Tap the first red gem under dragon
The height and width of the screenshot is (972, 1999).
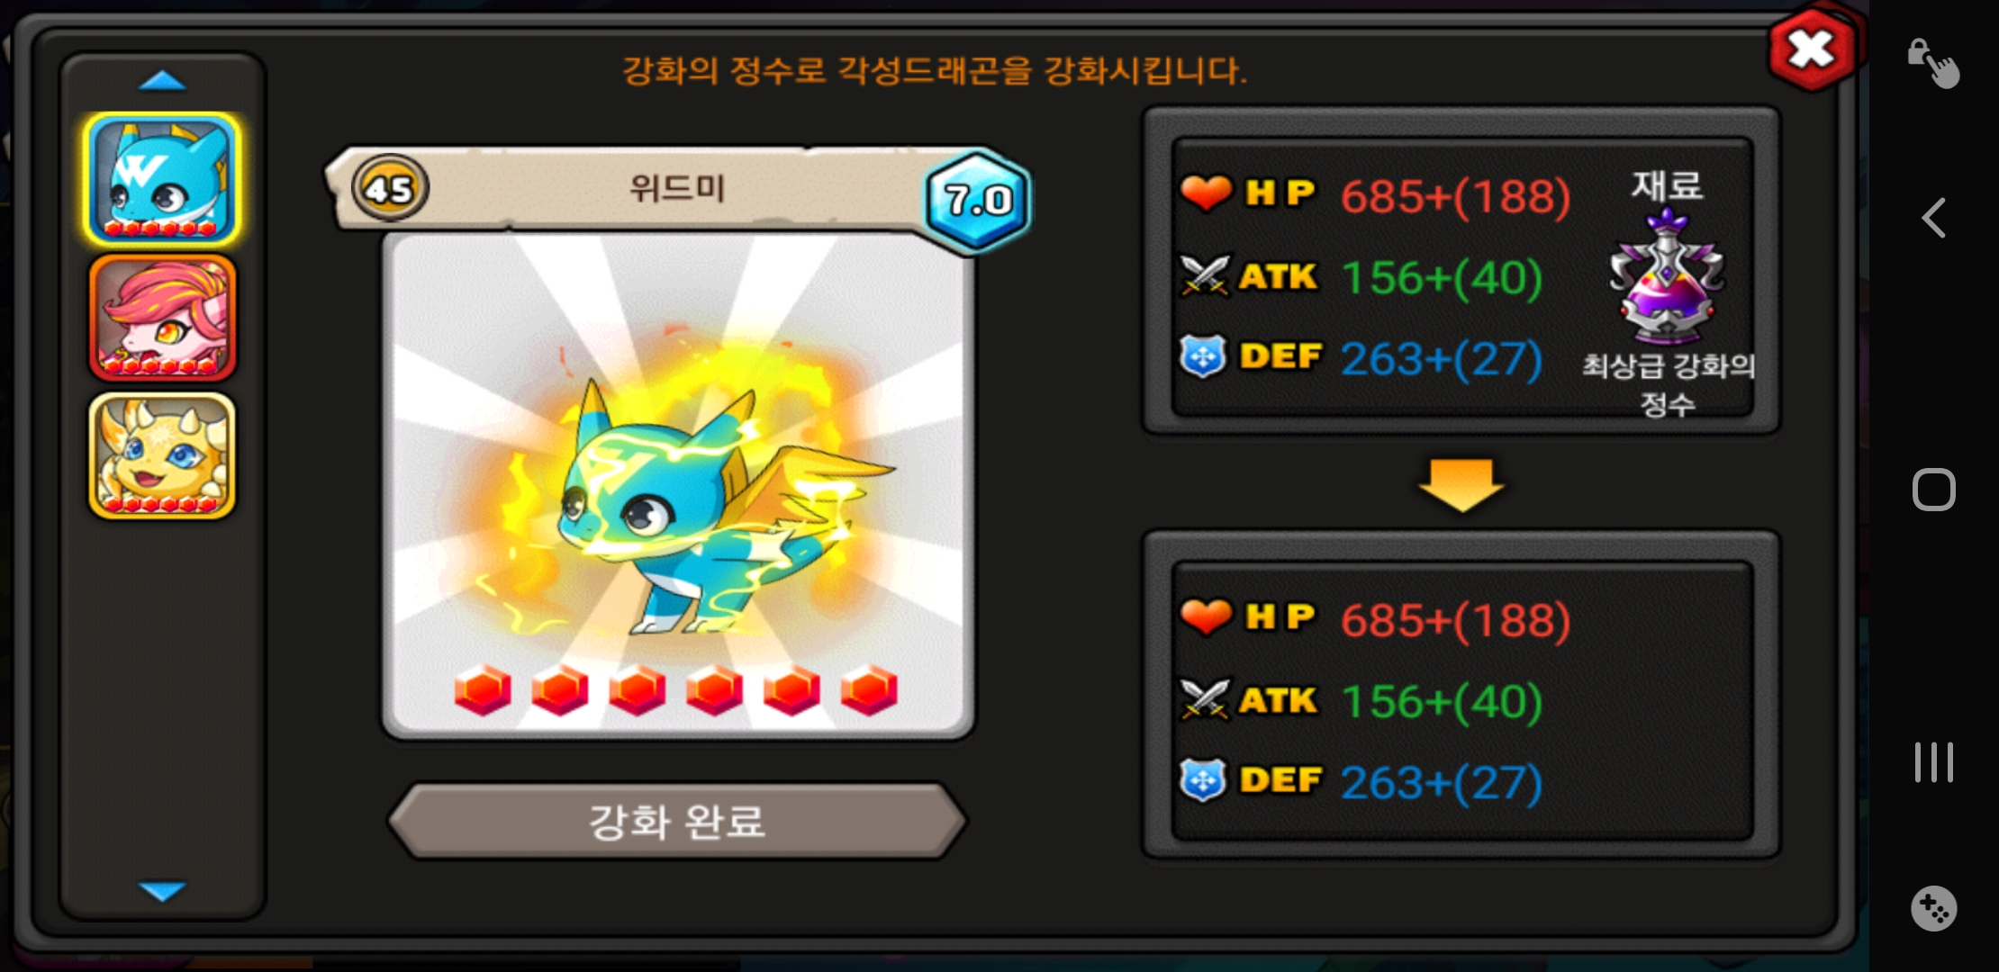483,690
